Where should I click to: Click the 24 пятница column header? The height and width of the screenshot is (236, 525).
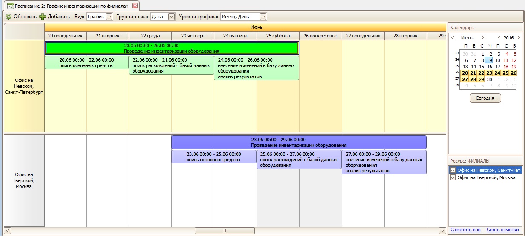235,36
